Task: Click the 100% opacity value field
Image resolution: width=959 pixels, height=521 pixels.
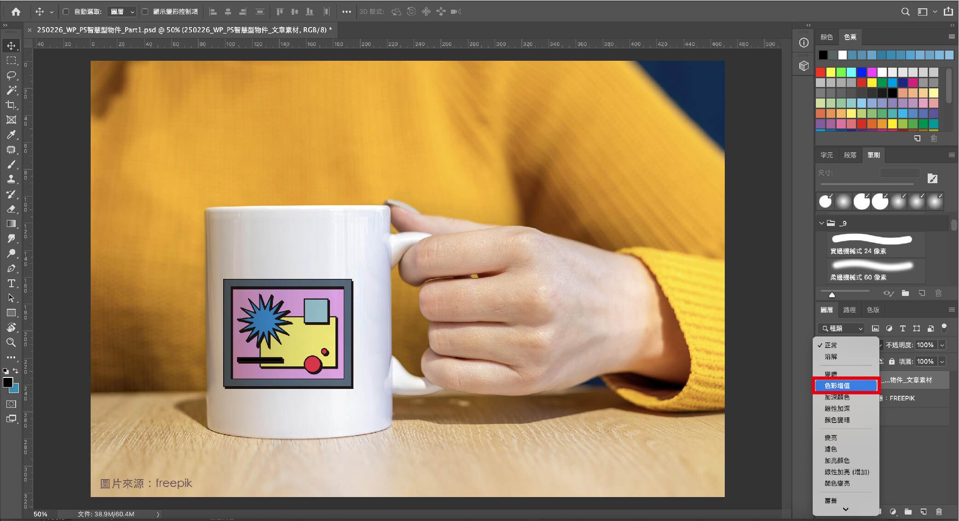Action: coord(925,345)
